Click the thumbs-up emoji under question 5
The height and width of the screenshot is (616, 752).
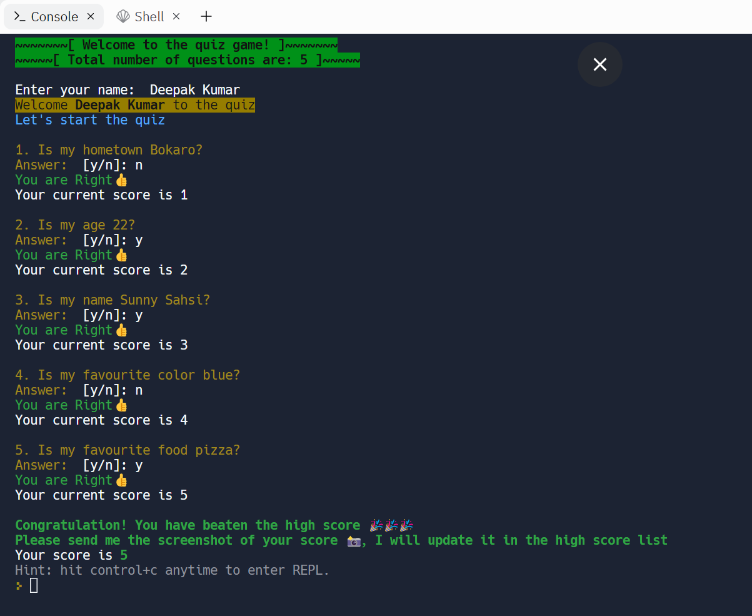coord(121,480)
